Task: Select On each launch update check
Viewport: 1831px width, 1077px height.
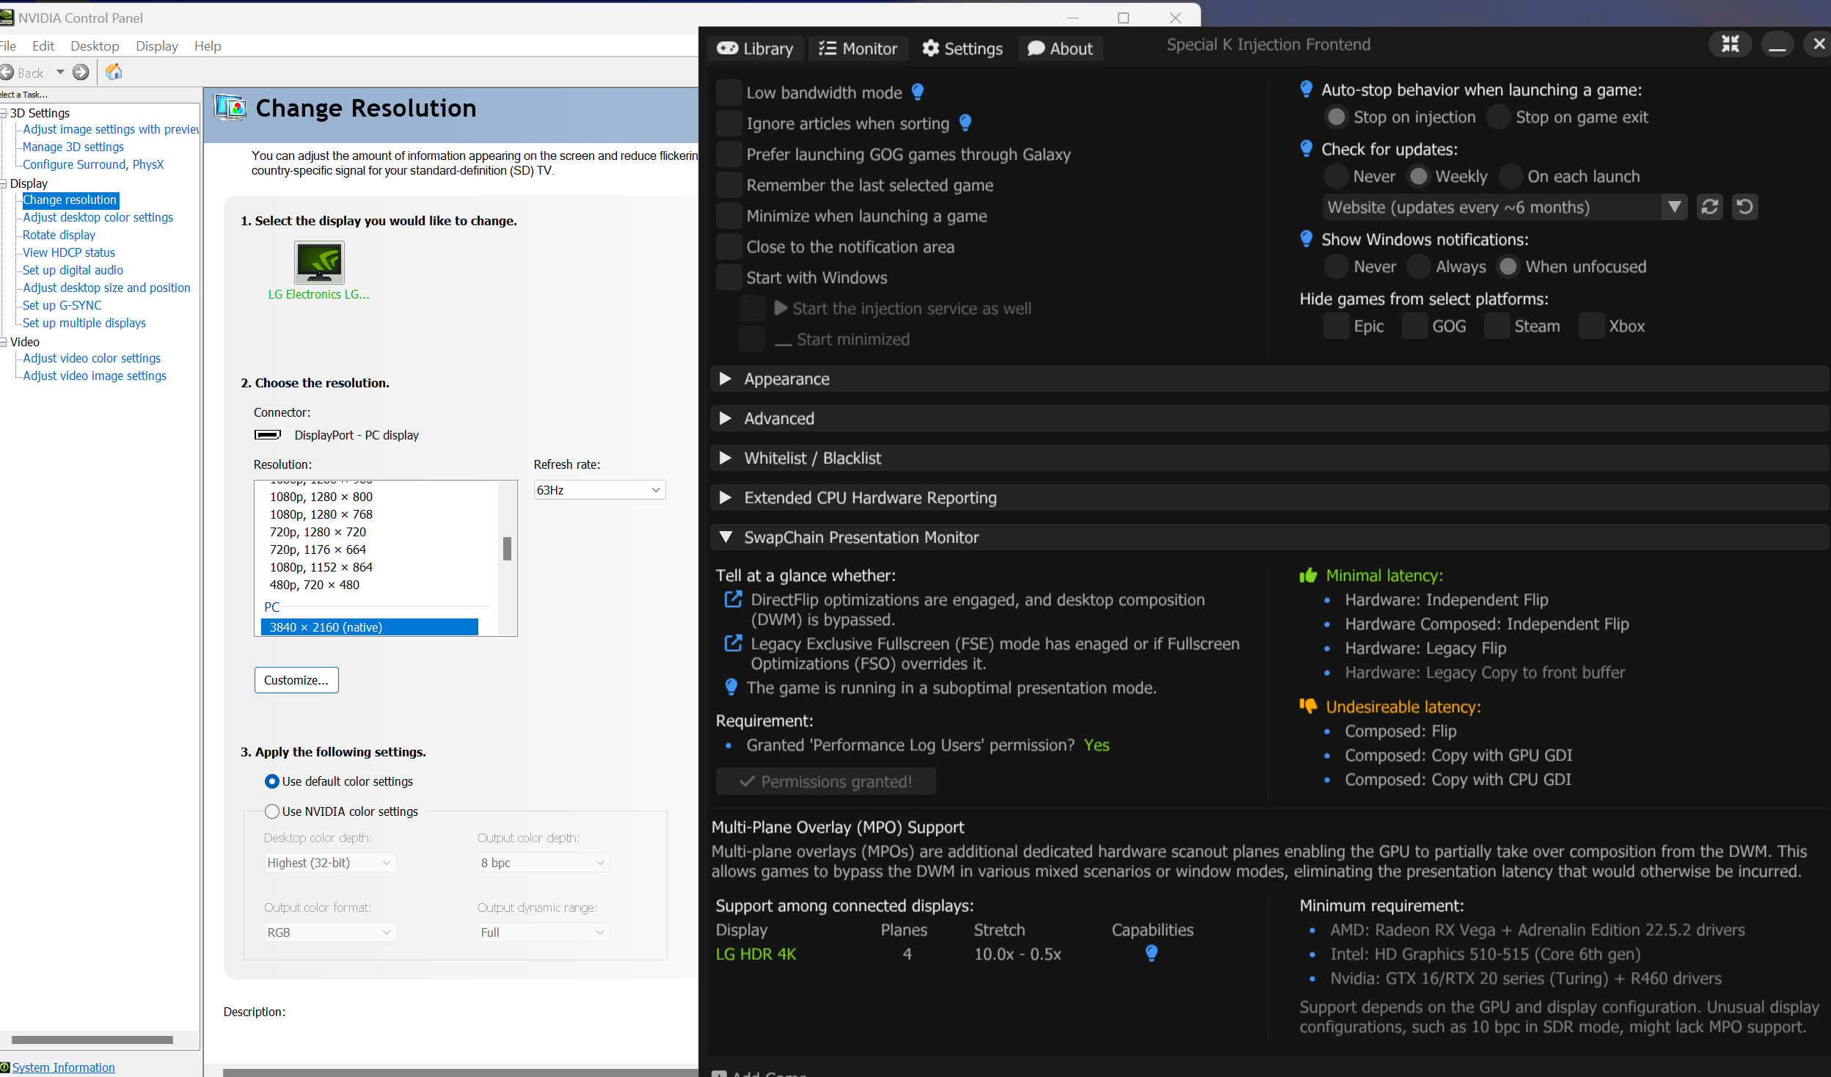Action: (1510, 176)
